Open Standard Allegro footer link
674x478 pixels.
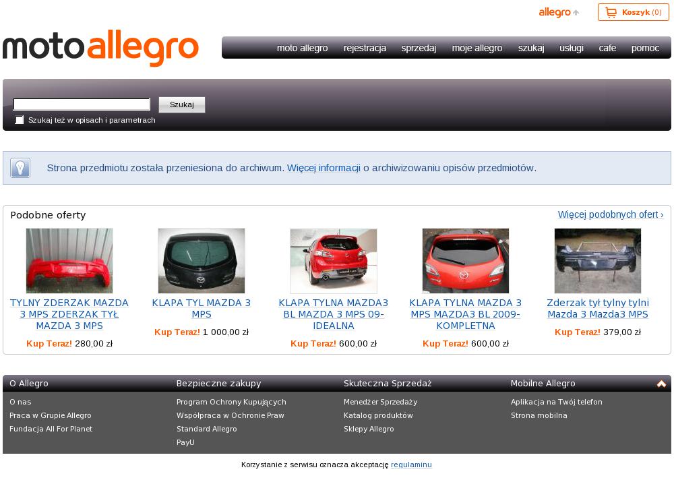click(207, 429)
